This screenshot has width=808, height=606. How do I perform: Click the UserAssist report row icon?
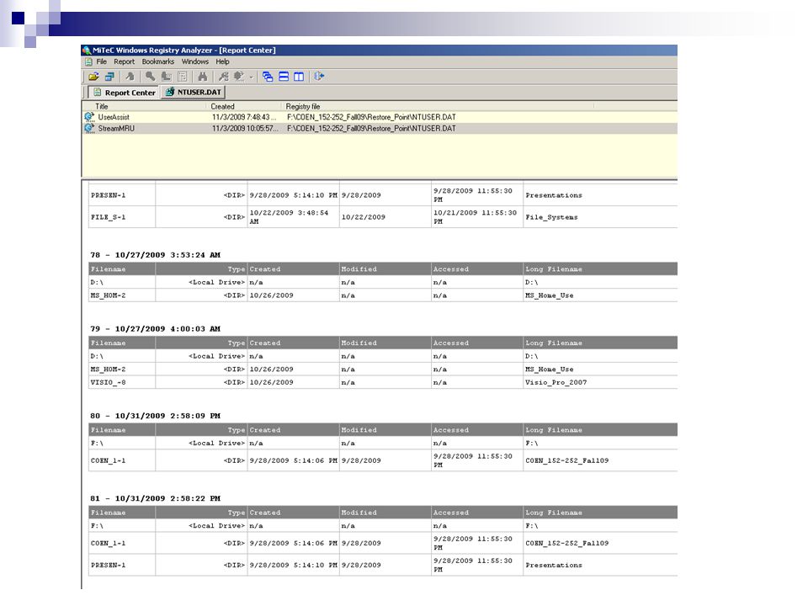click(x=90, y=117)
